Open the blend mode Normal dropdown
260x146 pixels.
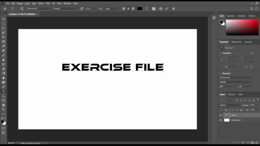click(230, 105)
